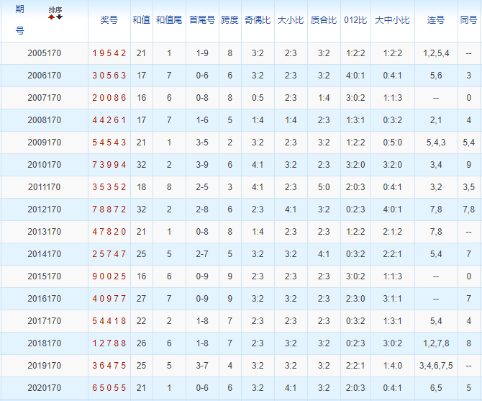
Task: Click winning number 7 3 9 9 4
Action: pos(109,165)
